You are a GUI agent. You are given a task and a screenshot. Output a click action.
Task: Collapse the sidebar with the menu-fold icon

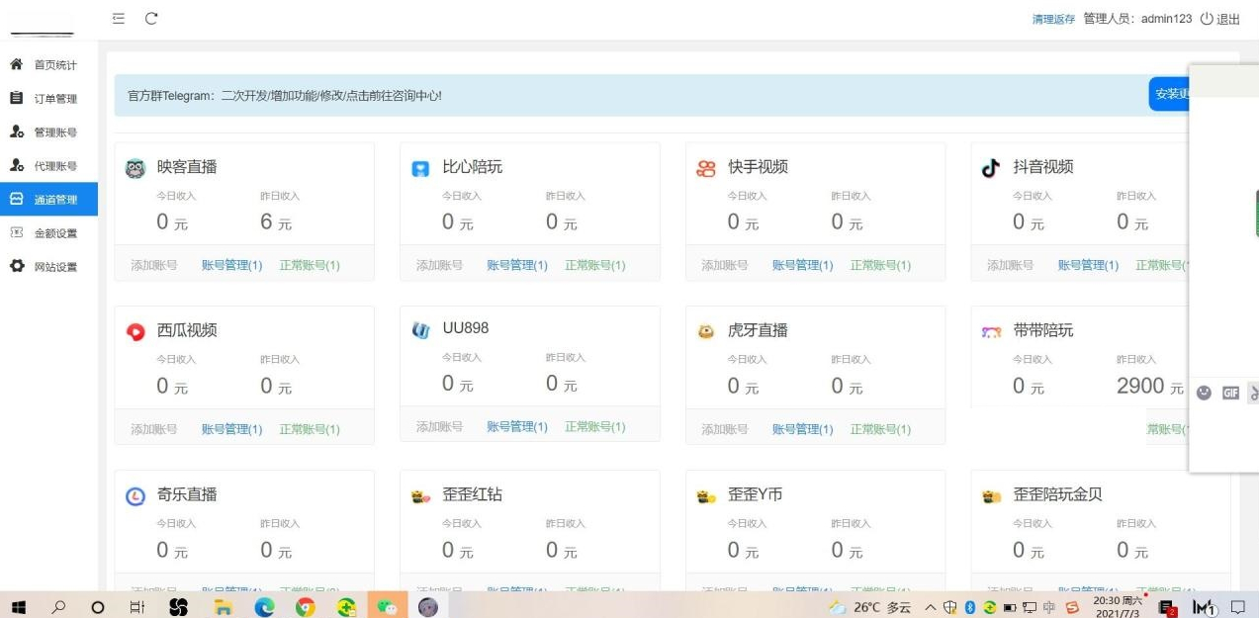(119, 19)
